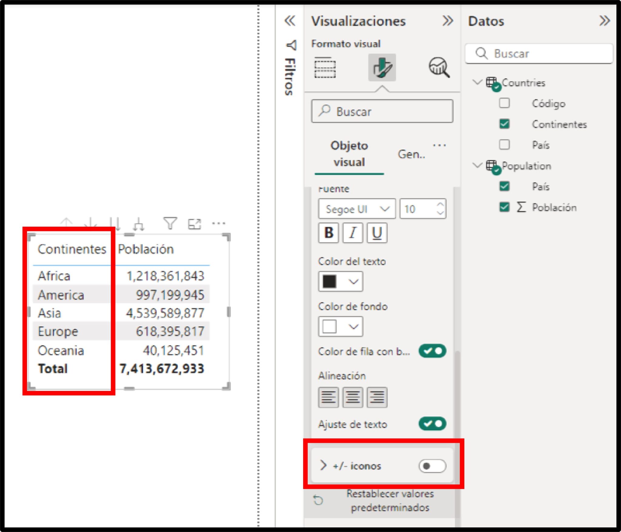The height and width of the screenshot is (532, 621).
Task: Switch to the 'Gen..' formatting tab
Action: coord(411,154)
